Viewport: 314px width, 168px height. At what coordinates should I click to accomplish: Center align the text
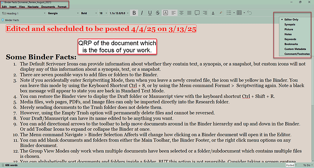[x=181, y=13]
